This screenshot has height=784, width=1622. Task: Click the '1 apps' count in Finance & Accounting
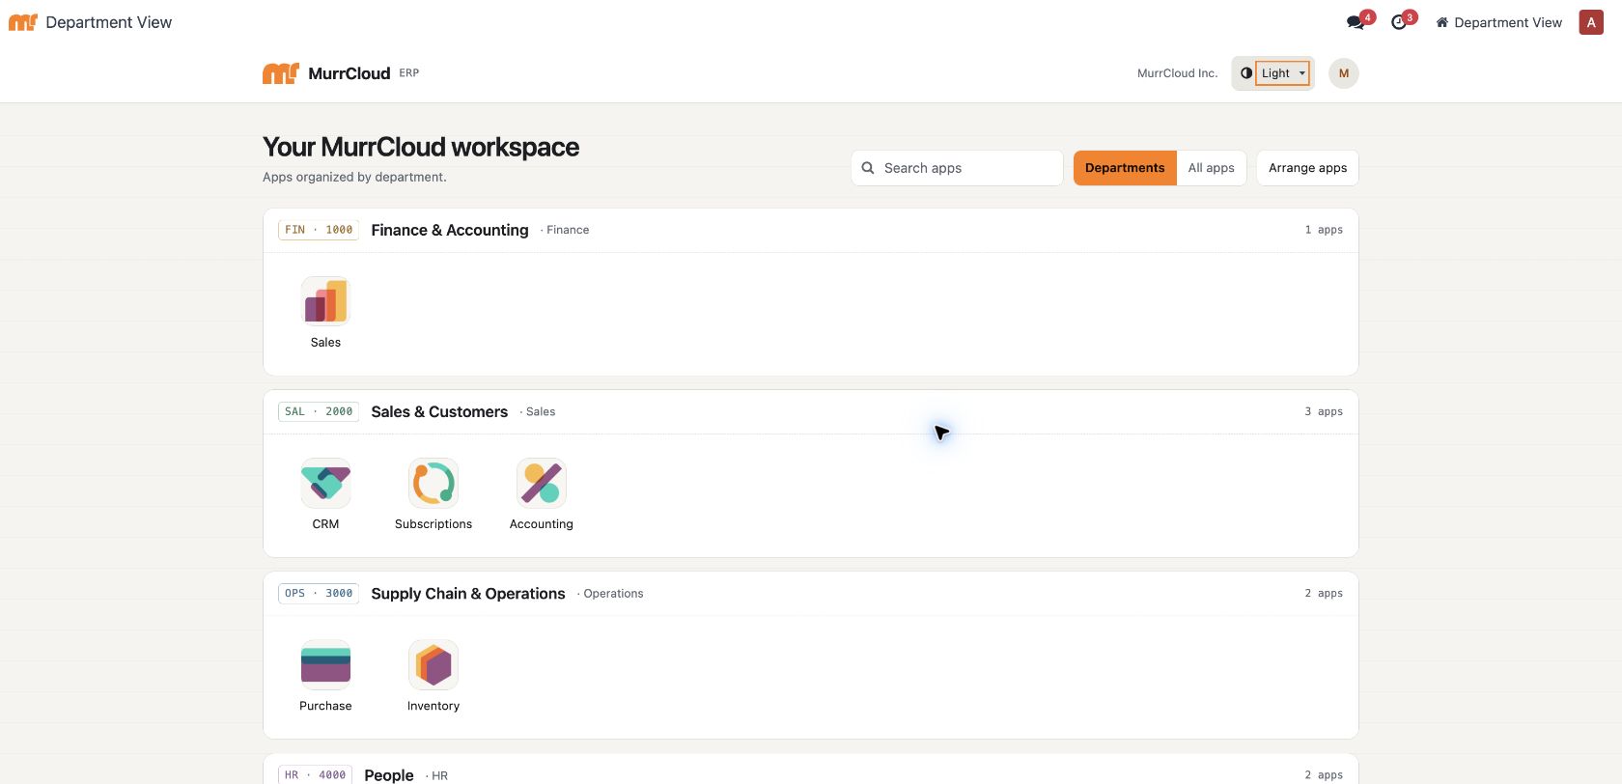1324,230
